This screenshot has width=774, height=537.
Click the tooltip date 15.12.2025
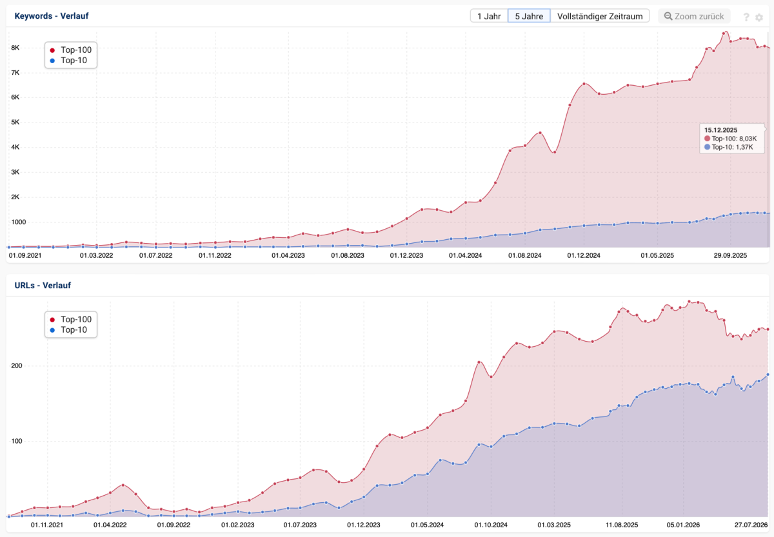click(x=721, y=130)
